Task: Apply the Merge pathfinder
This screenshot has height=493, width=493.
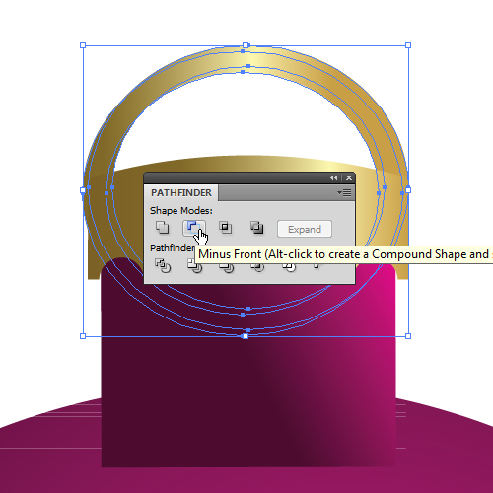Action: click(226, 268)
